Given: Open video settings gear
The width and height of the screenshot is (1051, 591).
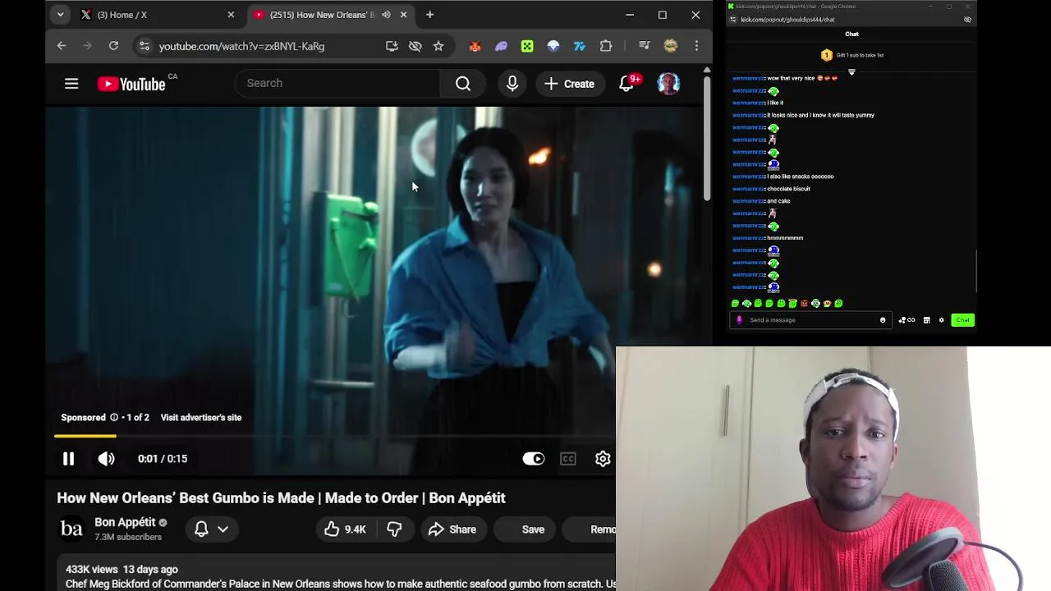Looking at the screenshot, I should (603, 459).
